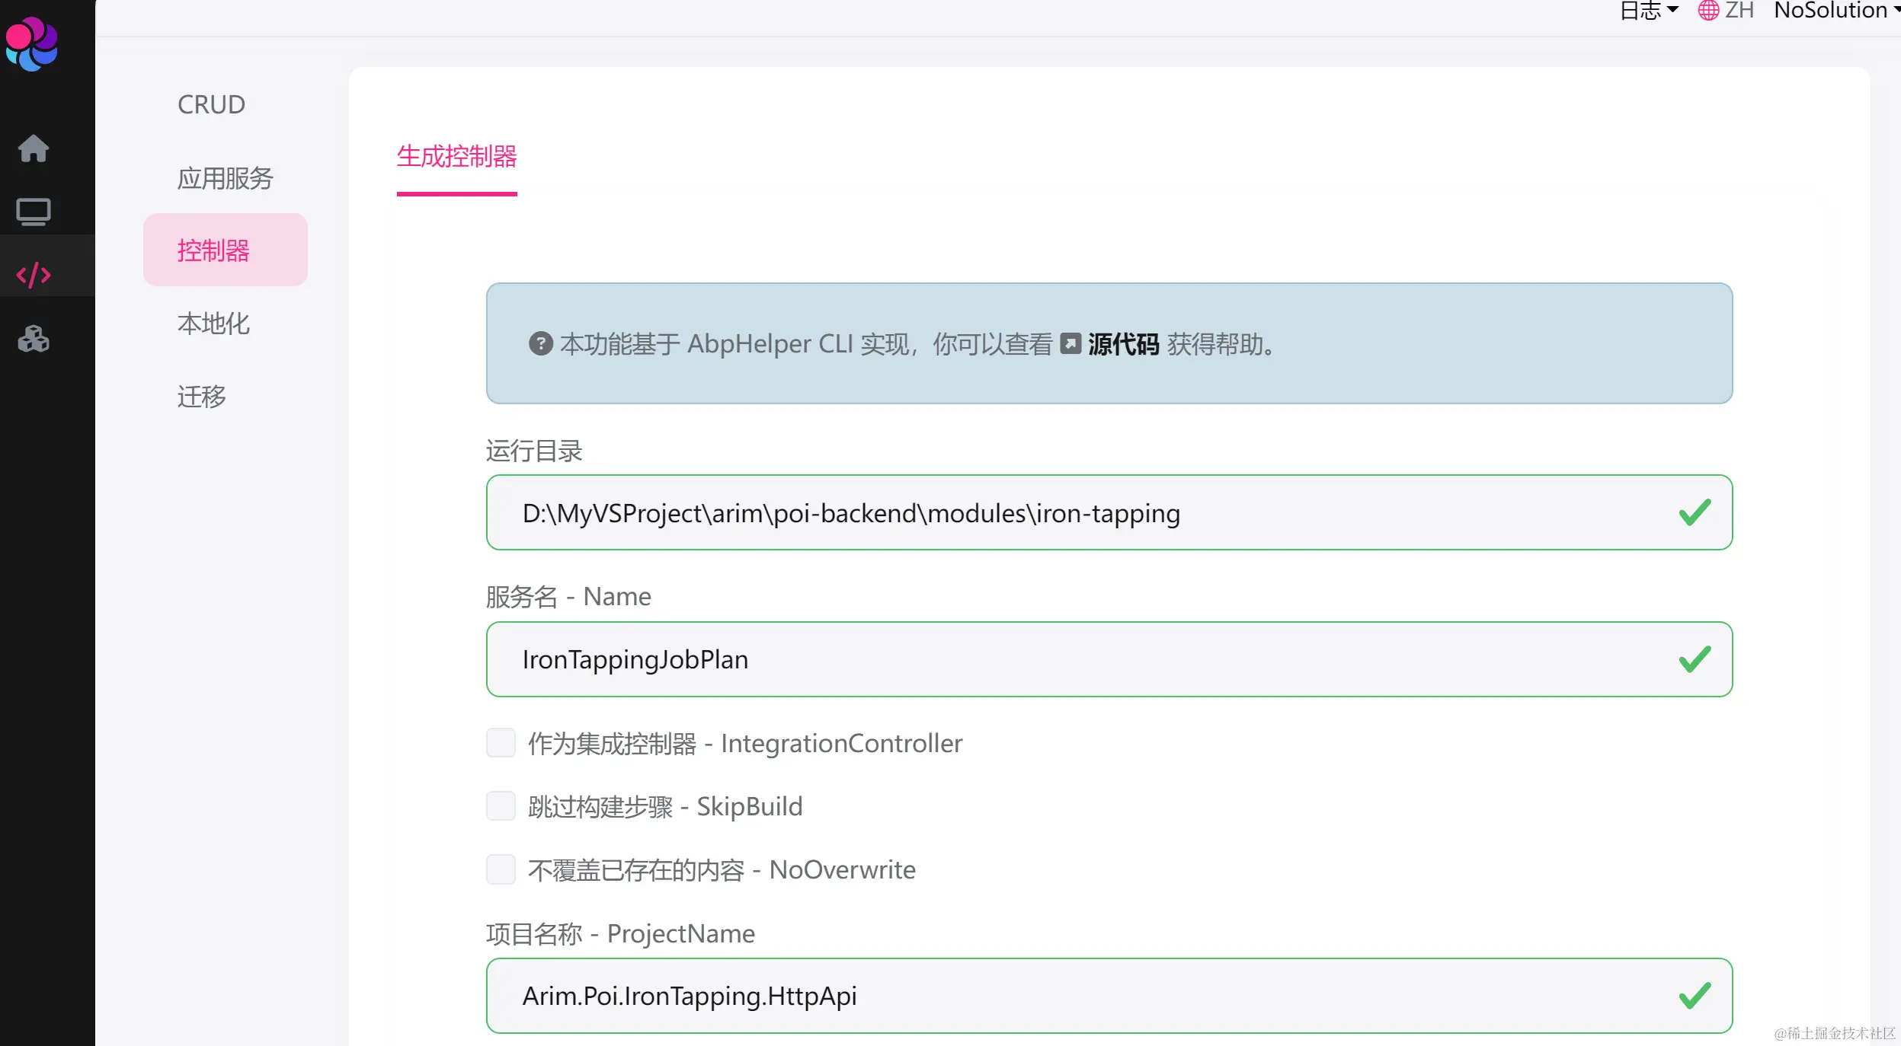Open the ZH language selector

coord(1738,11)
